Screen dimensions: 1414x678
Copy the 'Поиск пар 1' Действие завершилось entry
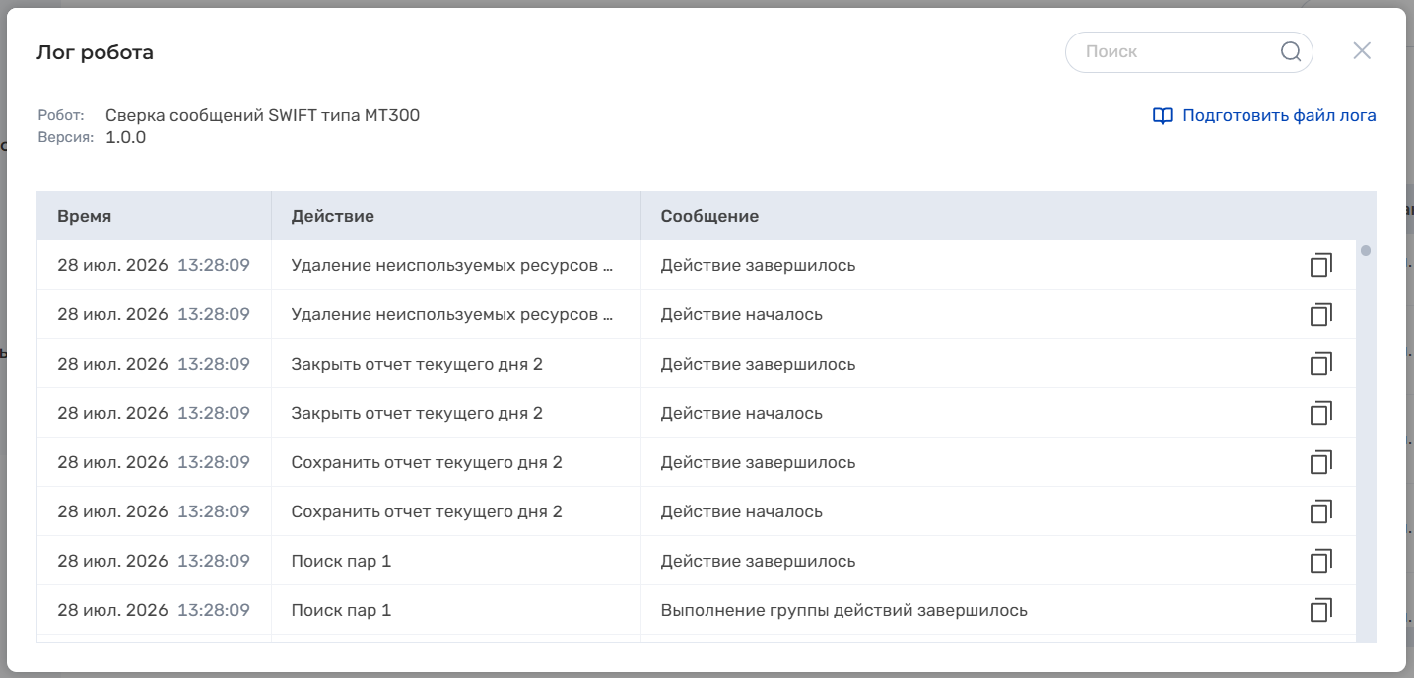point(1320,561)
